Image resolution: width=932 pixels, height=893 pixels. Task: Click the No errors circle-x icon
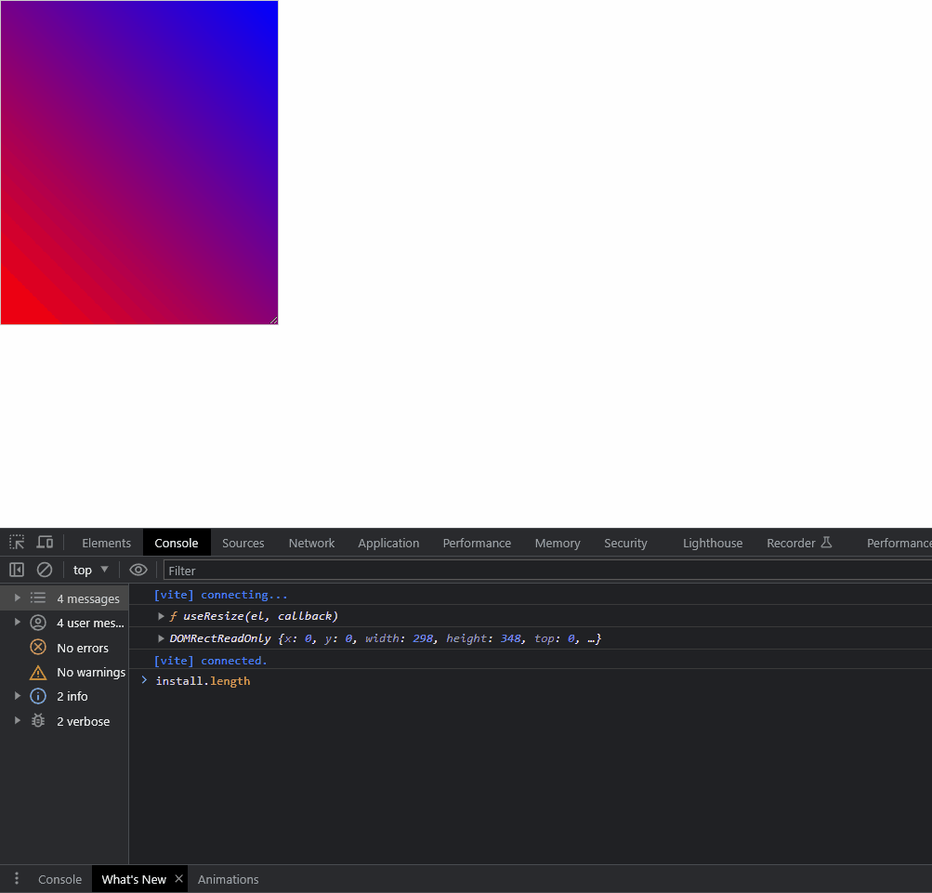pyautogui.click(x=38, y=647)
